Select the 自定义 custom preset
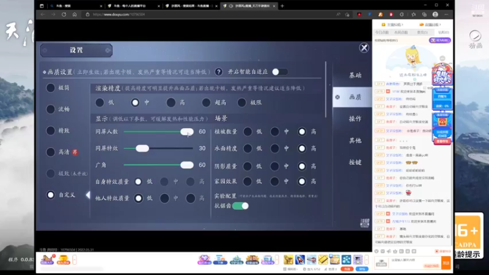This screenshot has width=489, height=275. [x=51, y=195]
